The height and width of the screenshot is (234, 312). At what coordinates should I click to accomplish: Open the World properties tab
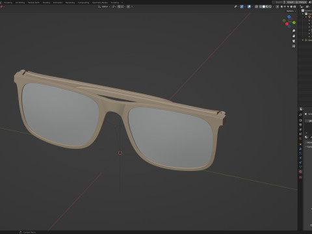tap(300, 138)
